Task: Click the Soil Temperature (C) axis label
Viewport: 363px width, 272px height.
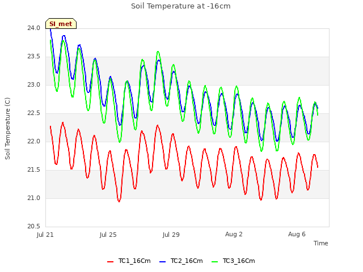Action: click(x=7, y=129)
